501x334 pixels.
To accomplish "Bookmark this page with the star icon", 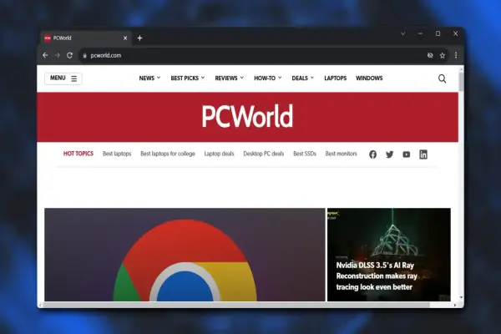I will (443, 56).
